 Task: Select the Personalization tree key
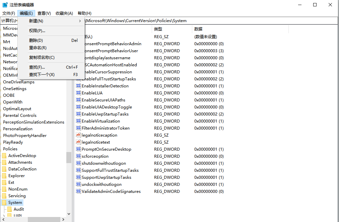click(x=18, y=129)
